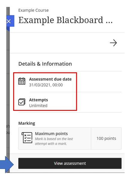Click the 31/03/2021, 00:00 date text
This screenshot has height=181, width=136.
pos(46,85)
